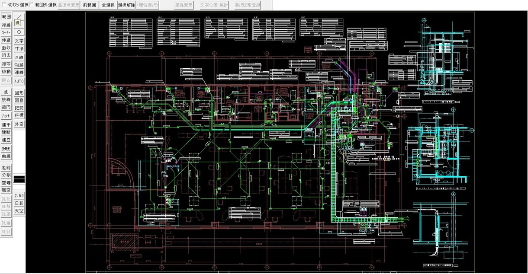Click the 文字位置・集計 button

[215, 5]
